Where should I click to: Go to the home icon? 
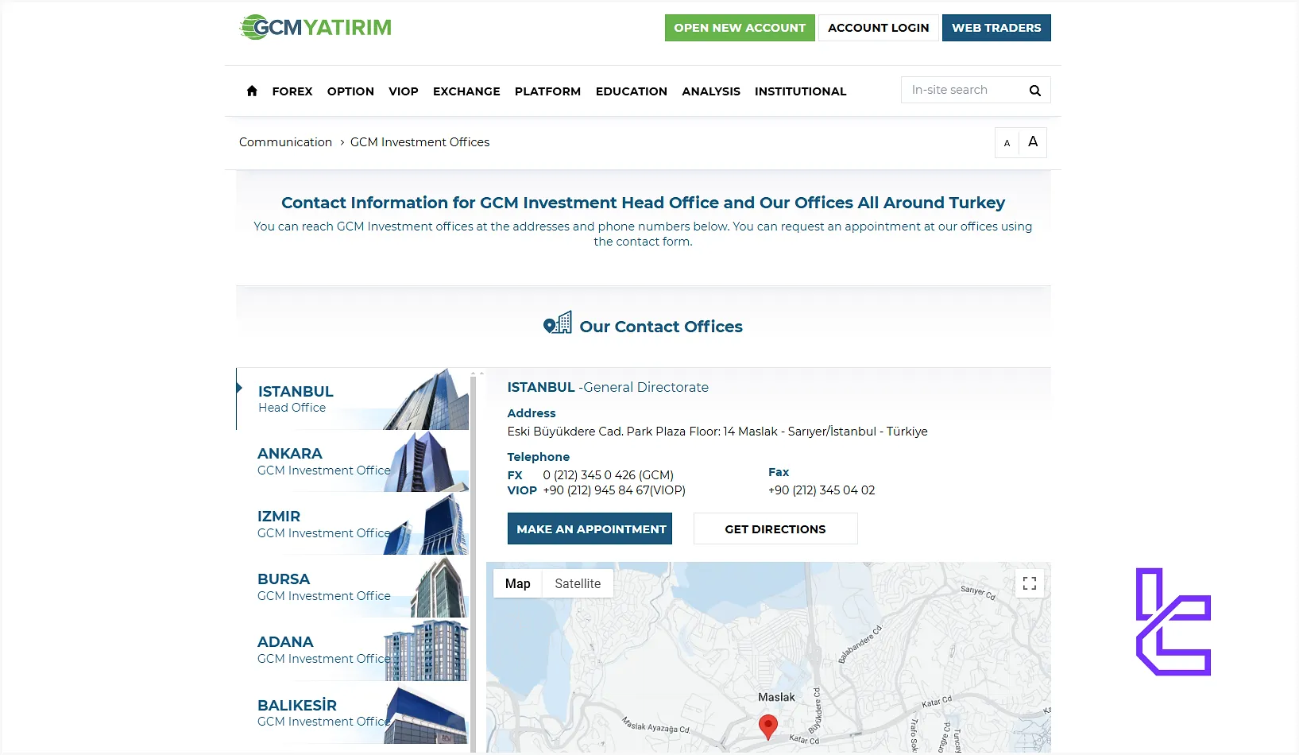coord(252,91)
